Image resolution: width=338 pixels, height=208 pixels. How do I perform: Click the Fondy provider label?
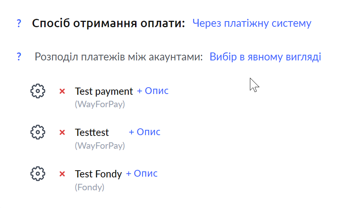(x=90, y=187)
